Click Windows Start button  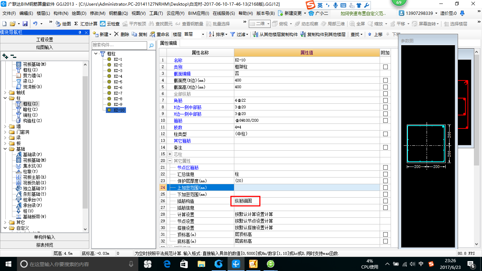pyautogui.click(x=8, y=264)
